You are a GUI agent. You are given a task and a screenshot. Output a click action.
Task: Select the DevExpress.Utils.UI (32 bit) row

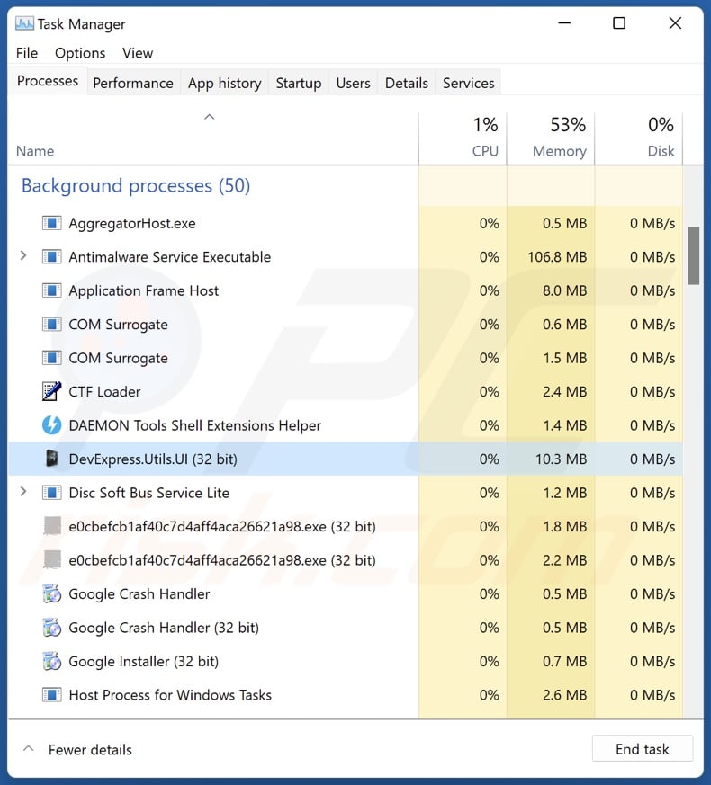pyautogui.click(x=346, y=459)
